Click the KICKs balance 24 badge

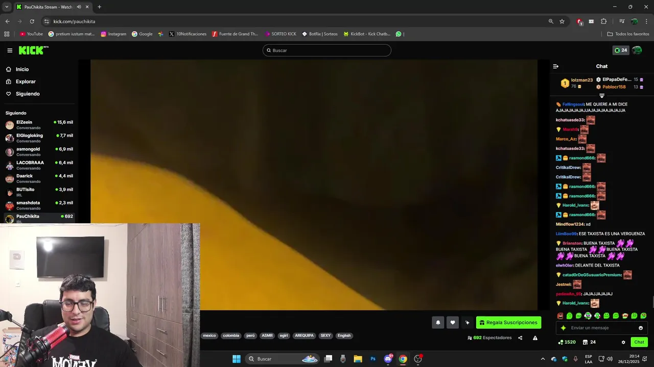(x=621, y=50)
